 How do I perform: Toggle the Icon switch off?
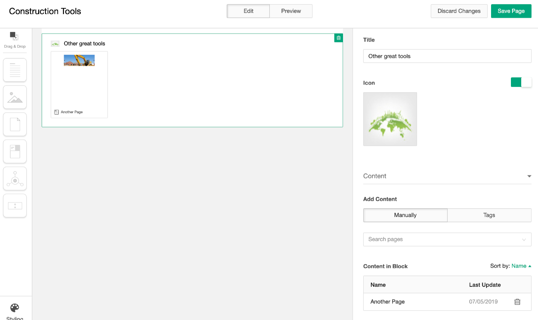coord(521,82)
